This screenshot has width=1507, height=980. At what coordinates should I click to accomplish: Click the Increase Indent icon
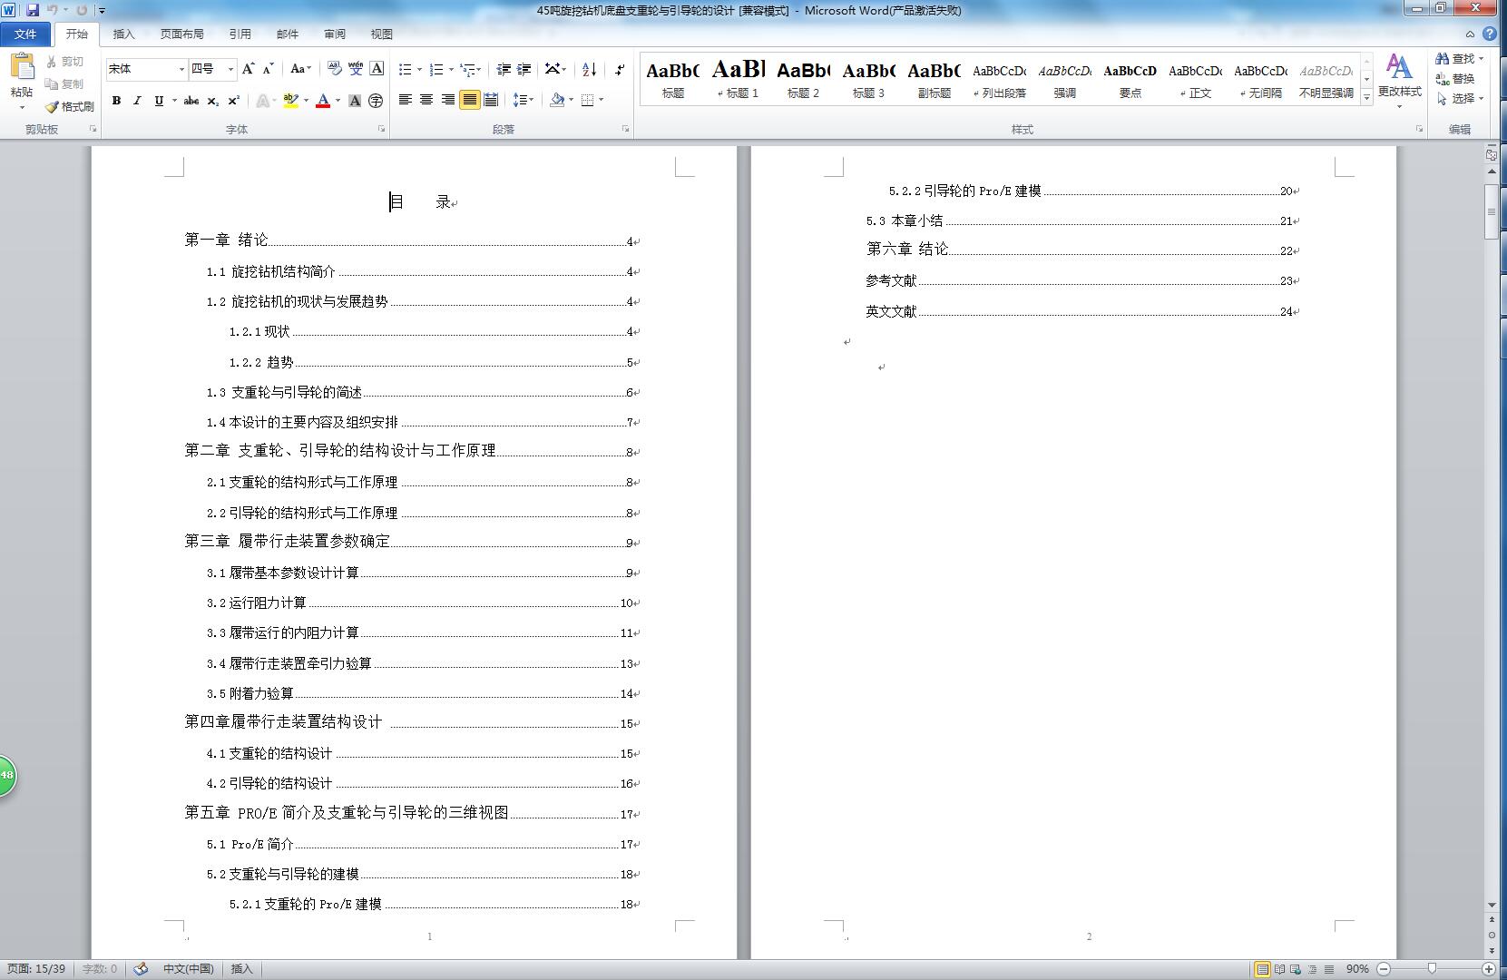(524, 69)
